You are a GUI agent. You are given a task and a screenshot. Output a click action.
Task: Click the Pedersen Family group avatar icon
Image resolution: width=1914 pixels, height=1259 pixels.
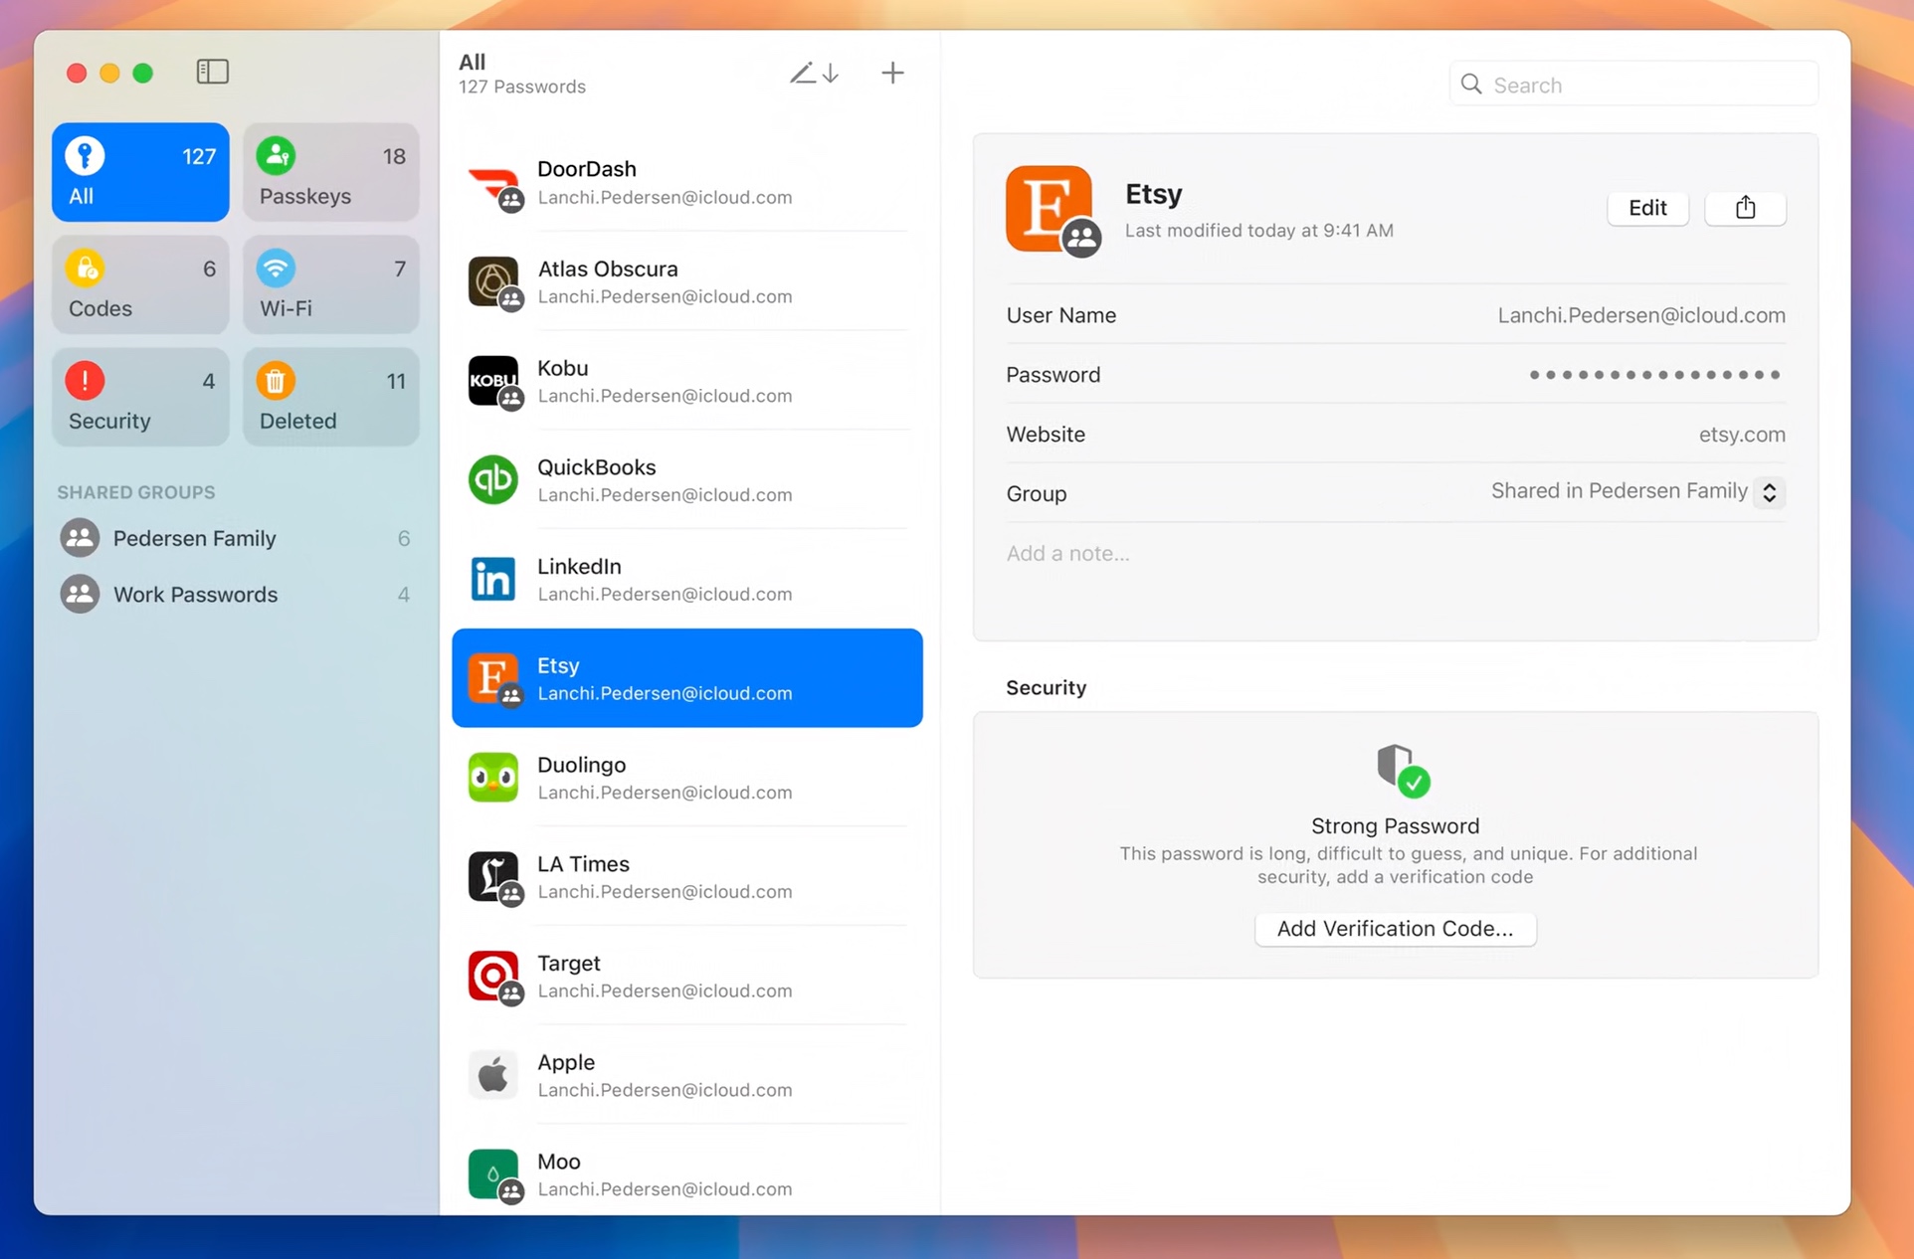click(80, 538)
